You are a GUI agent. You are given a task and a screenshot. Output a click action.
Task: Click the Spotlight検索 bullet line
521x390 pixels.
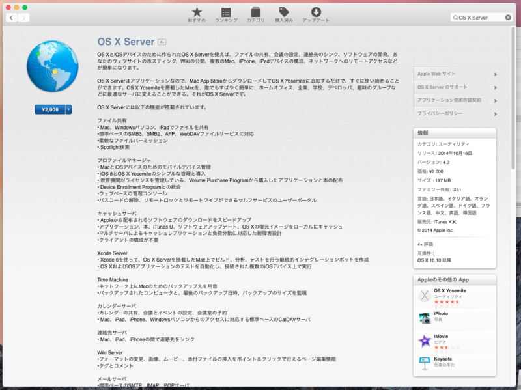[x=113, y=147]
